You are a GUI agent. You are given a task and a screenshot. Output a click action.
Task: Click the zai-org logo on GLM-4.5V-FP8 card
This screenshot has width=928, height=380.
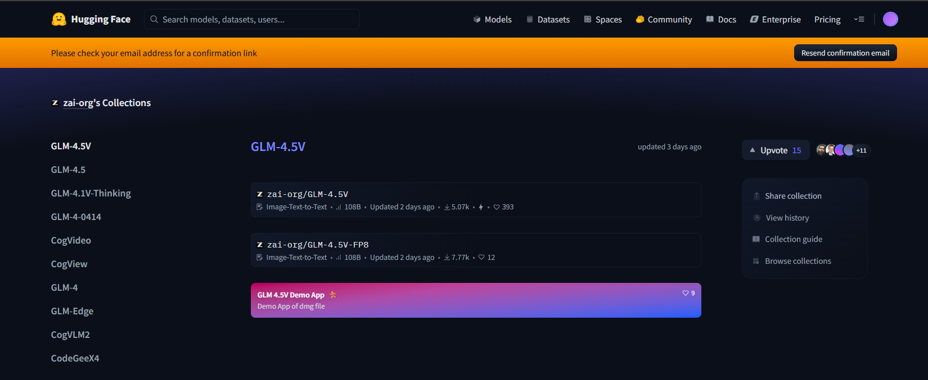pyautogui.click(x=260, y=245)
